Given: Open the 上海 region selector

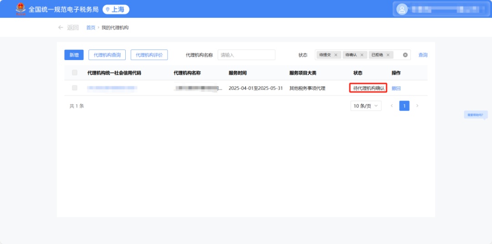Looking at the screenshot, I should (x=116, y=9).
